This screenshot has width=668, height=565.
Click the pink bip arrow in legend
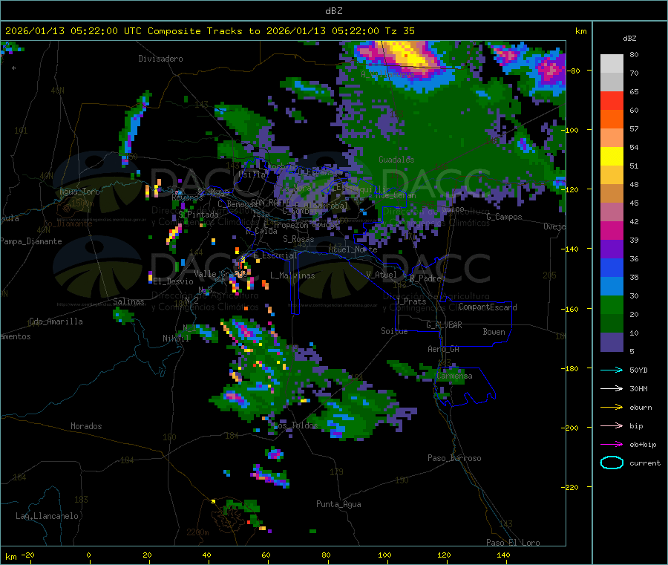(612, 425)
